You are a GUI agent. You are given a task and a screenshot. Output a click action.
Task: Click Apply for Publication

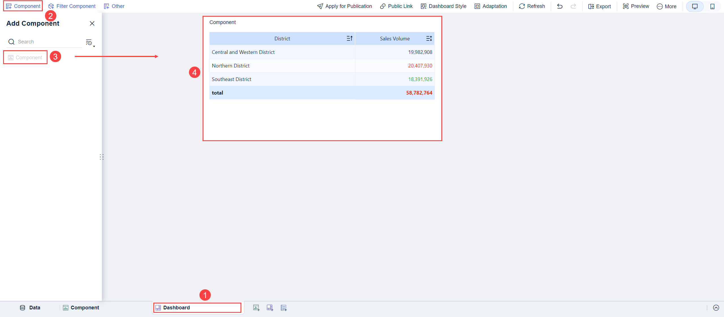click(x=344, y=6)
